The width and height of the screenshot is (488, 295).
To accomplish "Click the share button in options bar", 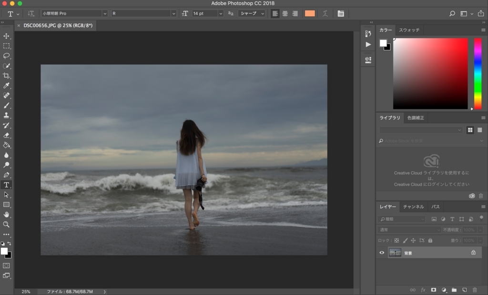I will click(x=480, y=13).
